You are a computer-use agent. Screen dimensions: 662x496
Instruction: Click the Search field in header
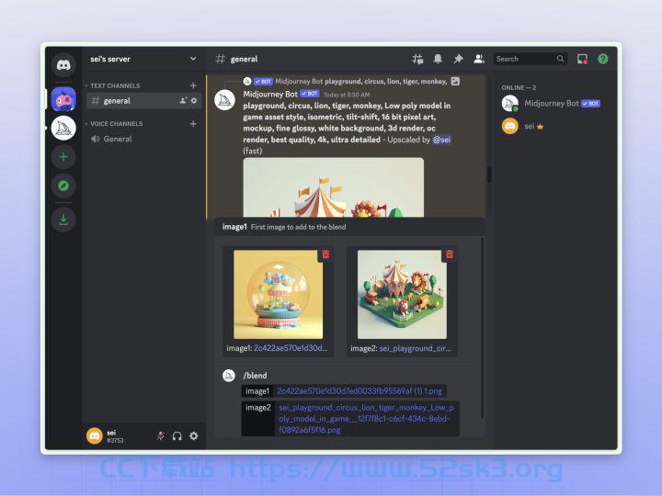[x=530, y=59]
